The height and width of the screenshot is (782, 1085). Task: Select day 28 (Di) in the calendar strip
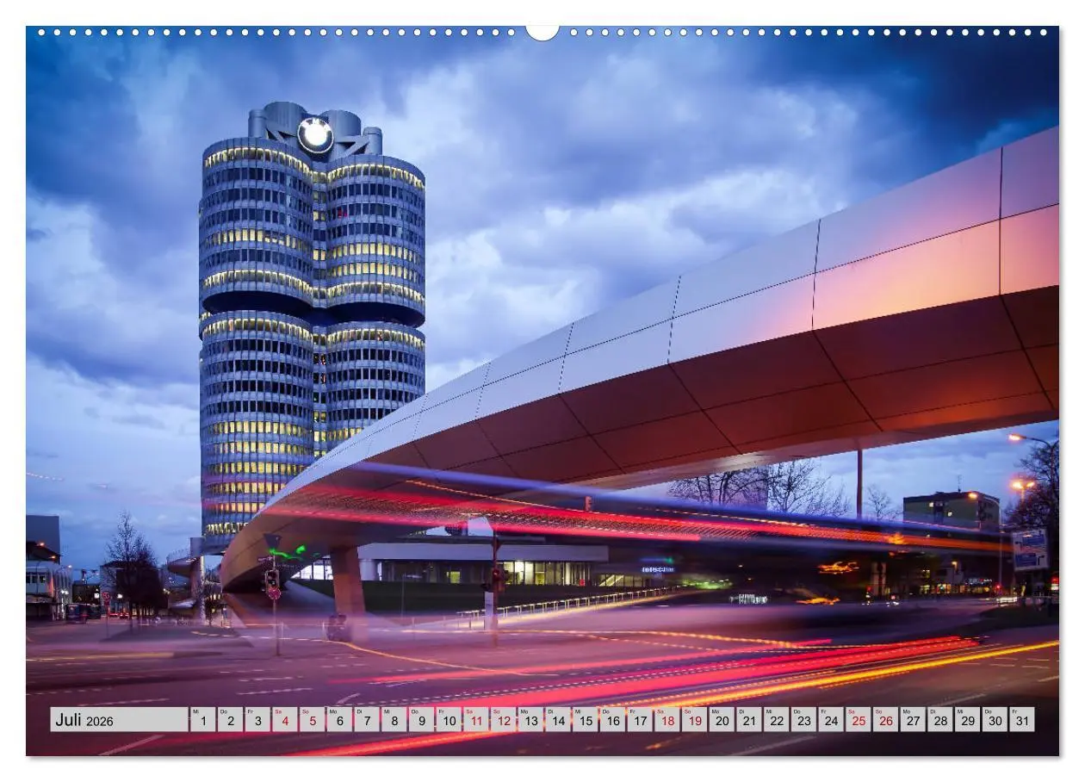pyautogui.click(x=940, y=720)
